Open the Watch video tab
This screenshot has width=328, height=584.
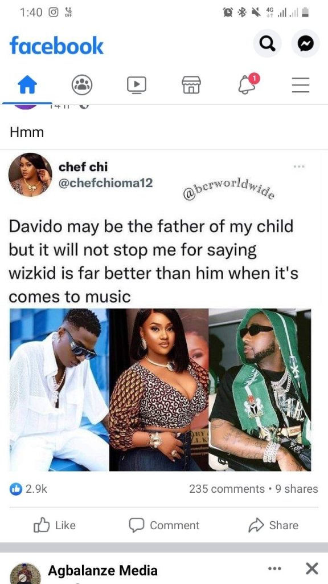(137, 85)
